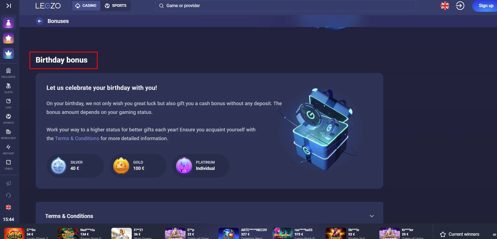Open the Instant games lightning icon
The height and width of the screenshot is (239, 497).
click(8, 149)
